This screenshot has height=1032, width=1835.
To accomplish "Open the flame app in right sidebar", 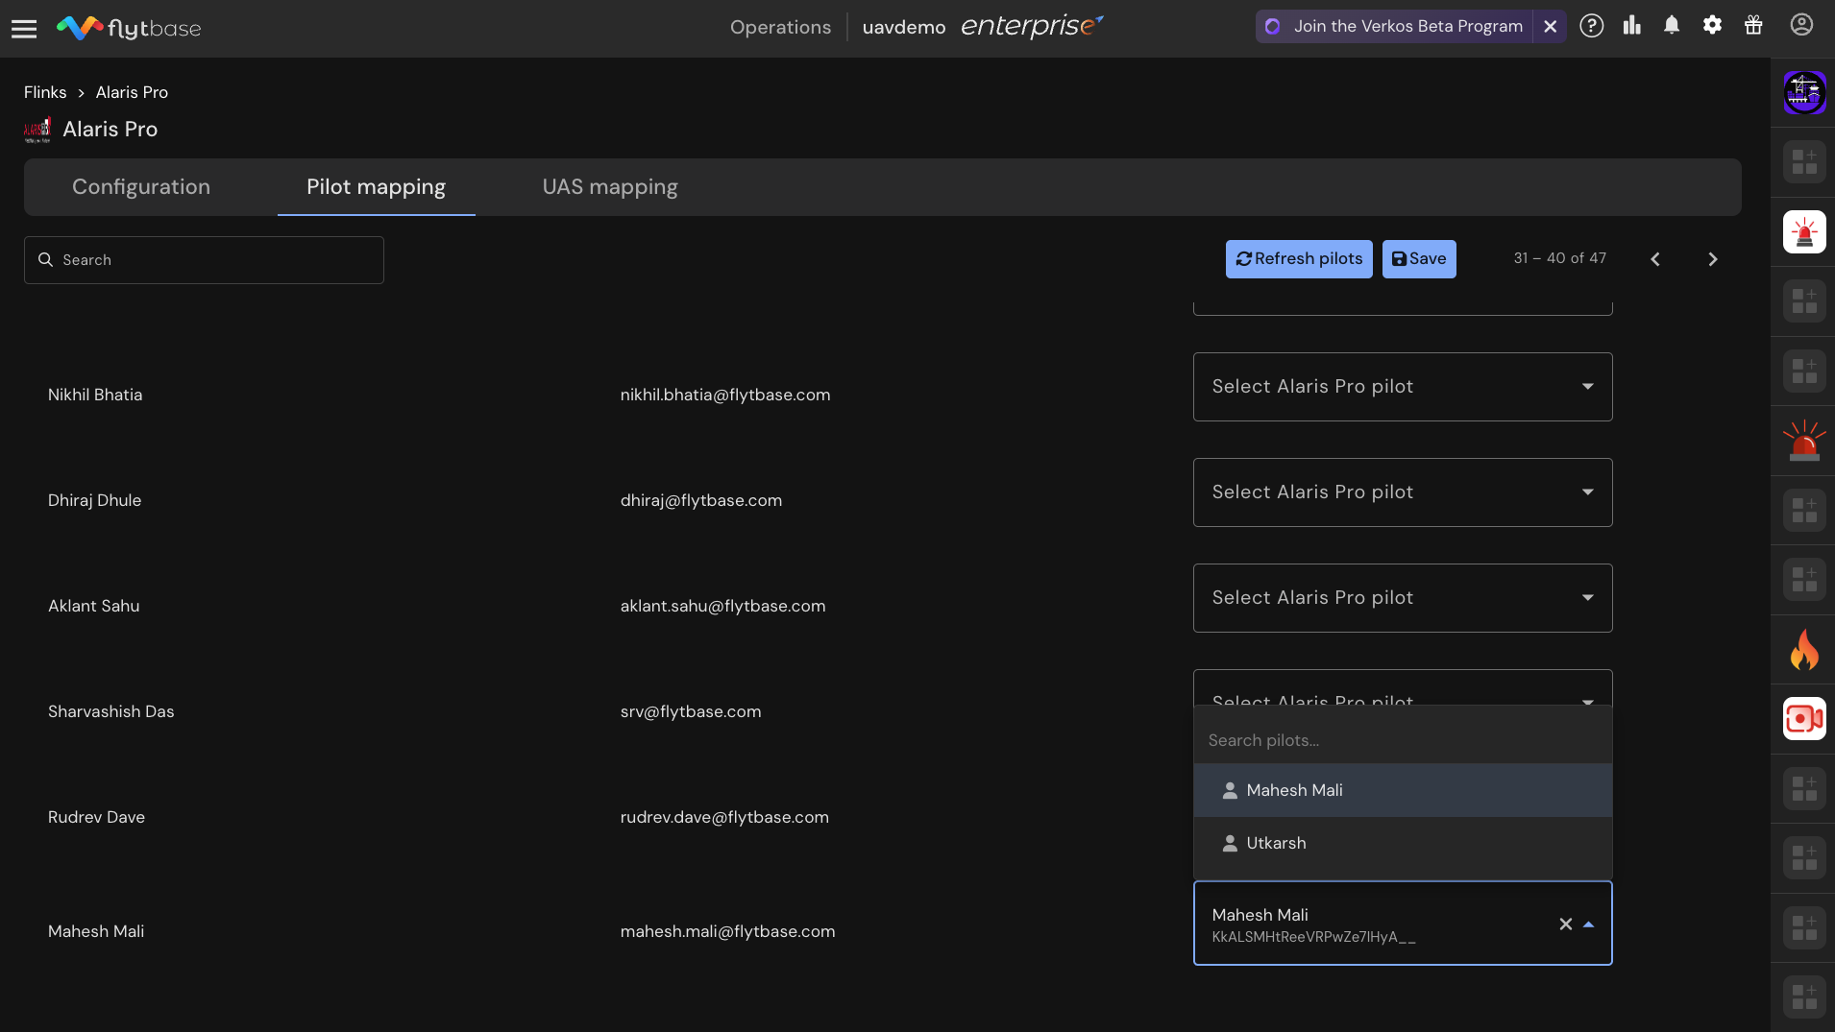I will 1804,650.
